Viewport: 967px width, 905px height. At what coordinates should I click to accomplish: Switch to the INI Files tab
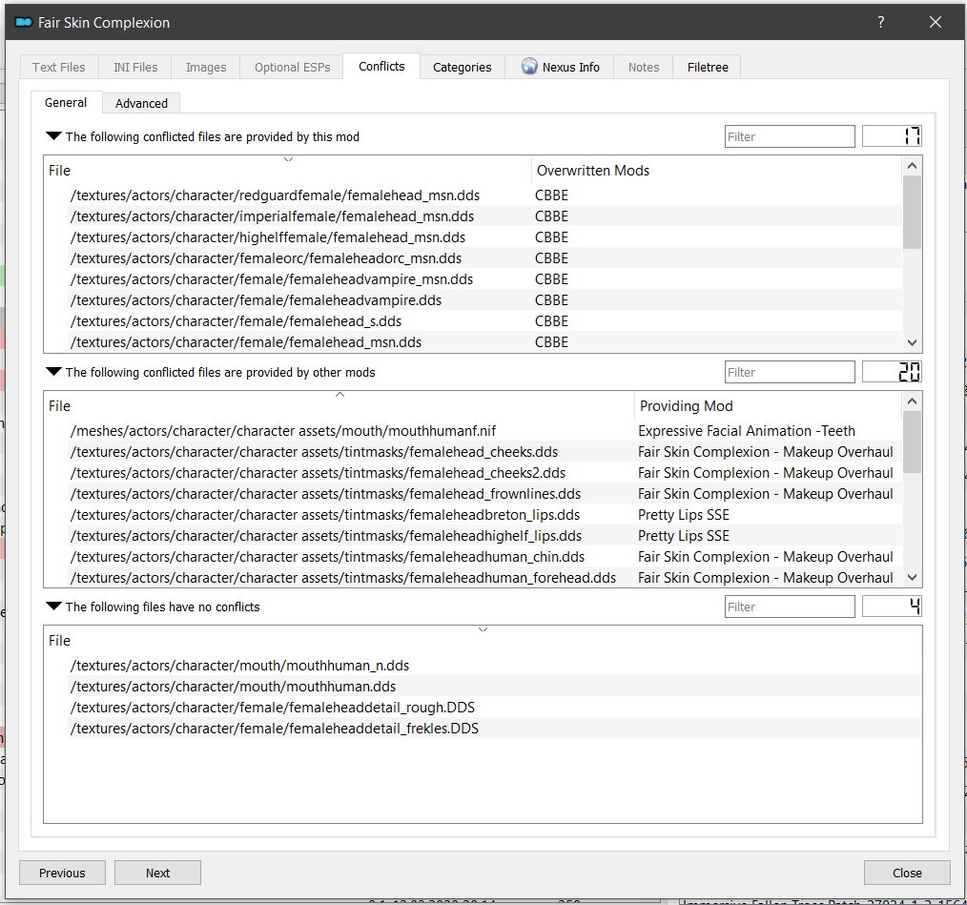tap(135, 68)
